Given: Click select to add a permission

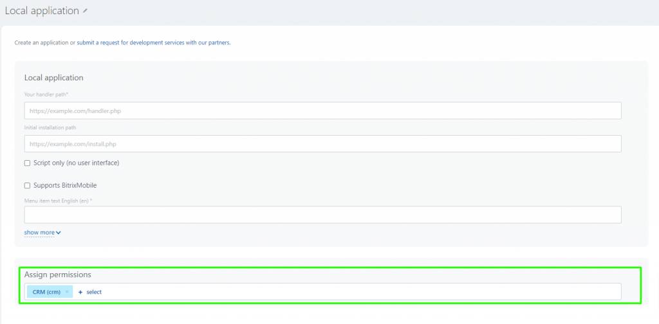Looking at the screenshot, I should click(x=94, y=292).
